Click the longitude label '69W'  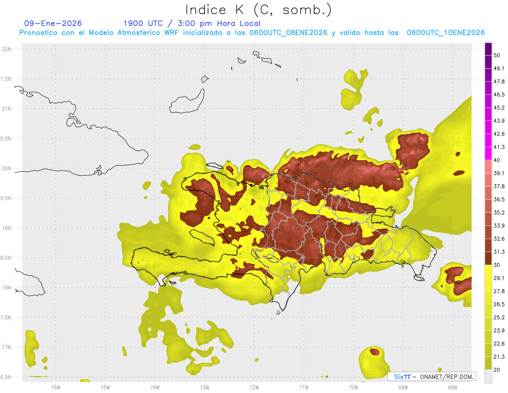(403, 387)
